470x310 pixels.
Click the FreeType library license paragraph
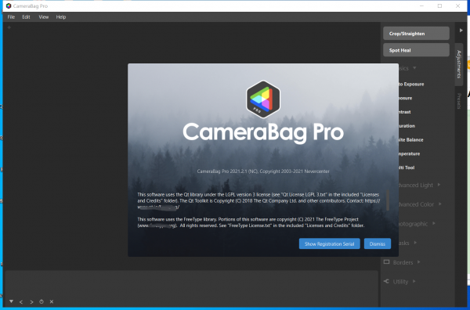251,222
